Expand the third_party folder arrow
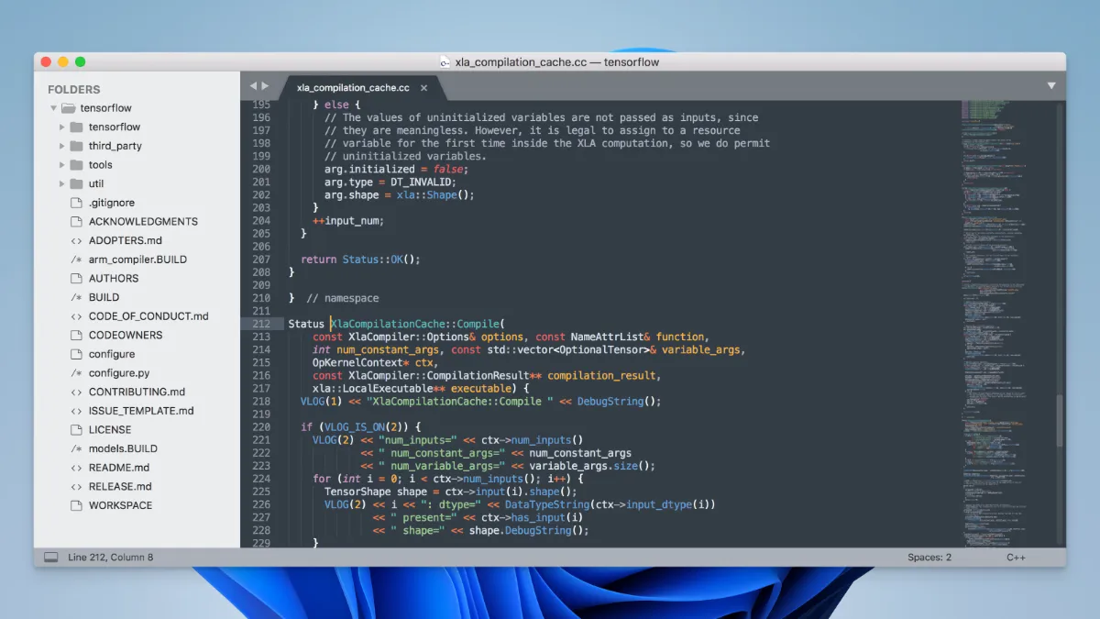 62,146
